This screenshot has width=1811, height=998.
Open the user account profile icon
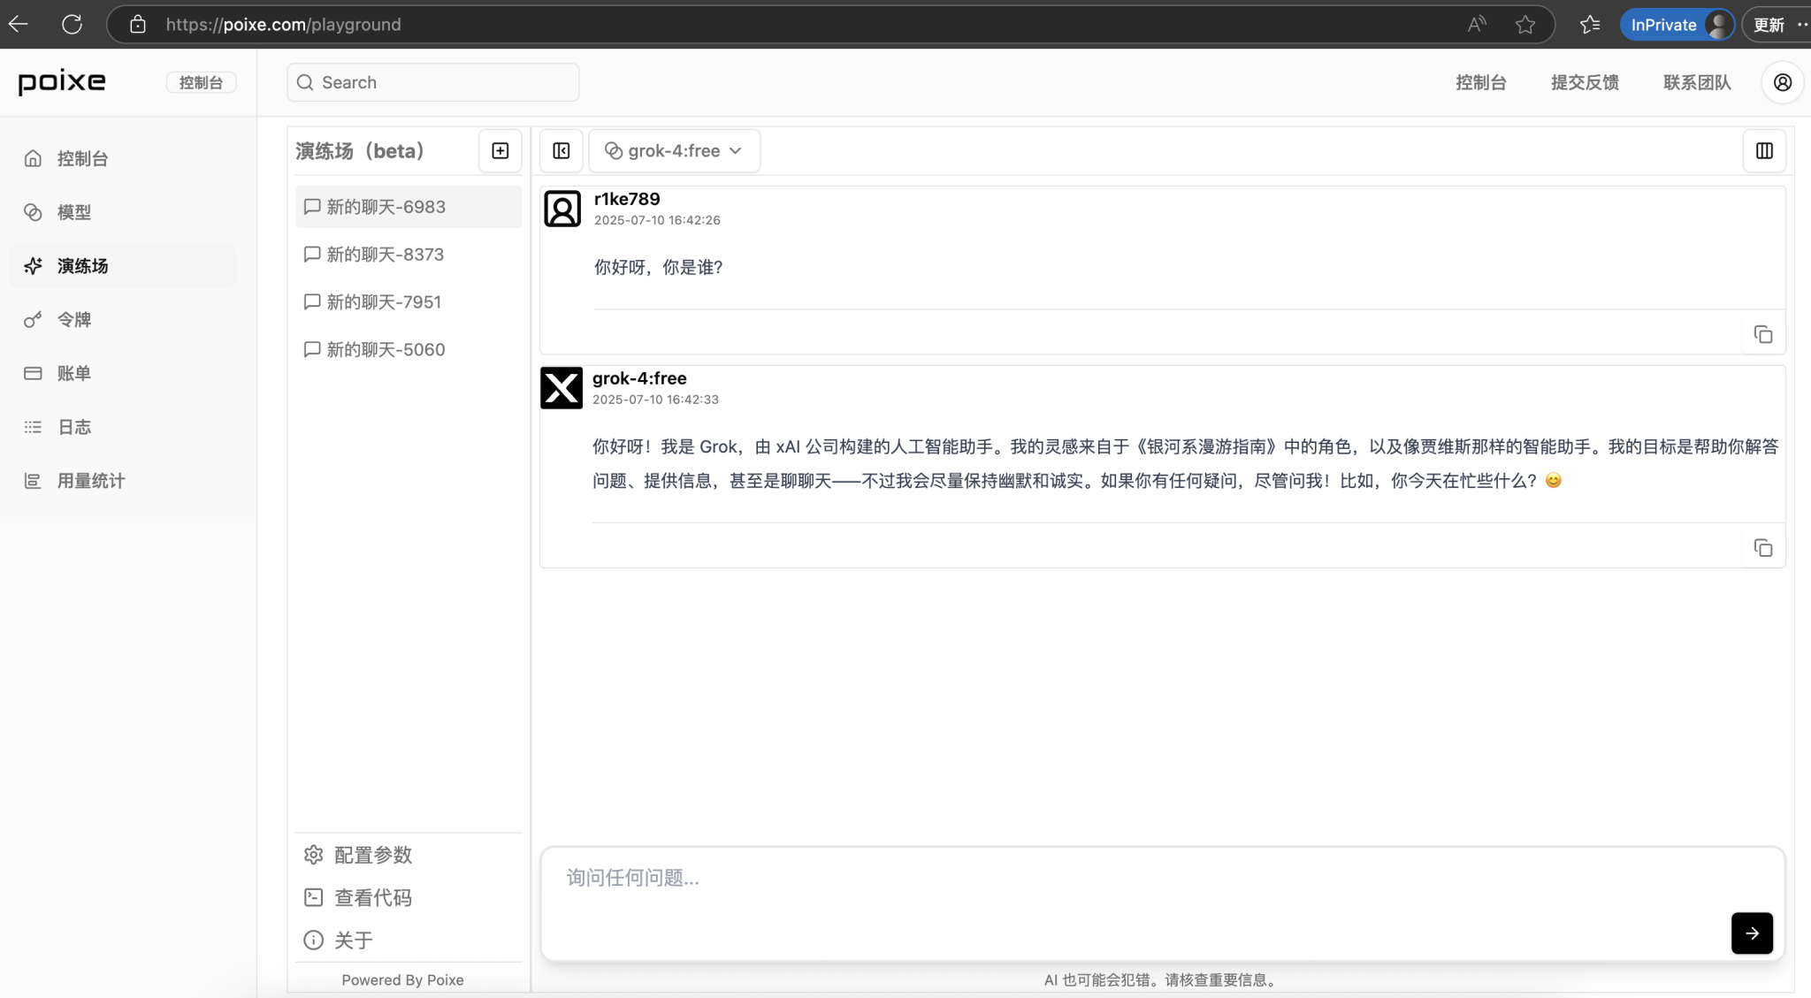1783,82
